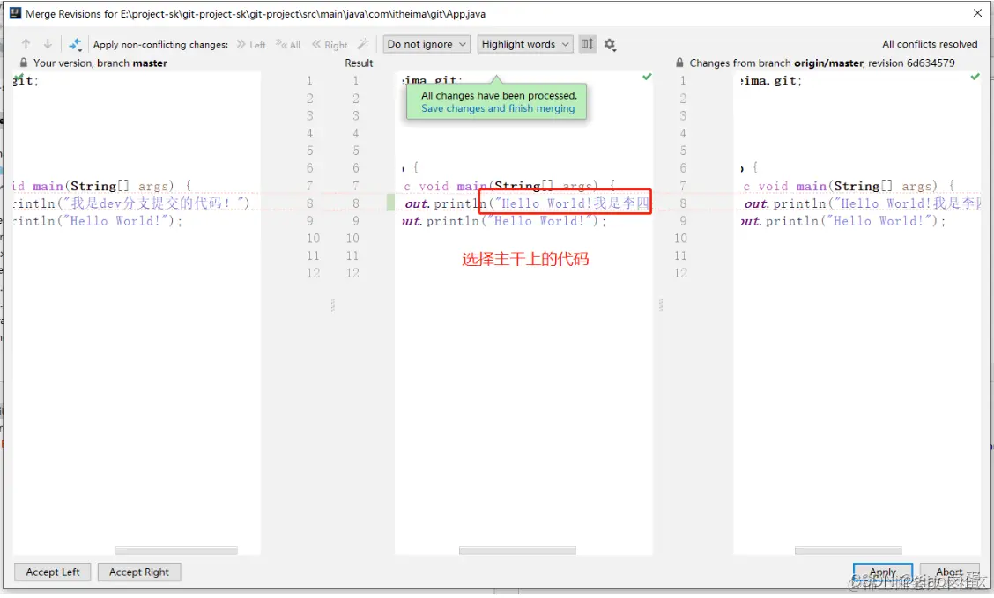Click horizontal scrollbar of Result pane
This screenshot has height=598, width=994.
517,550
